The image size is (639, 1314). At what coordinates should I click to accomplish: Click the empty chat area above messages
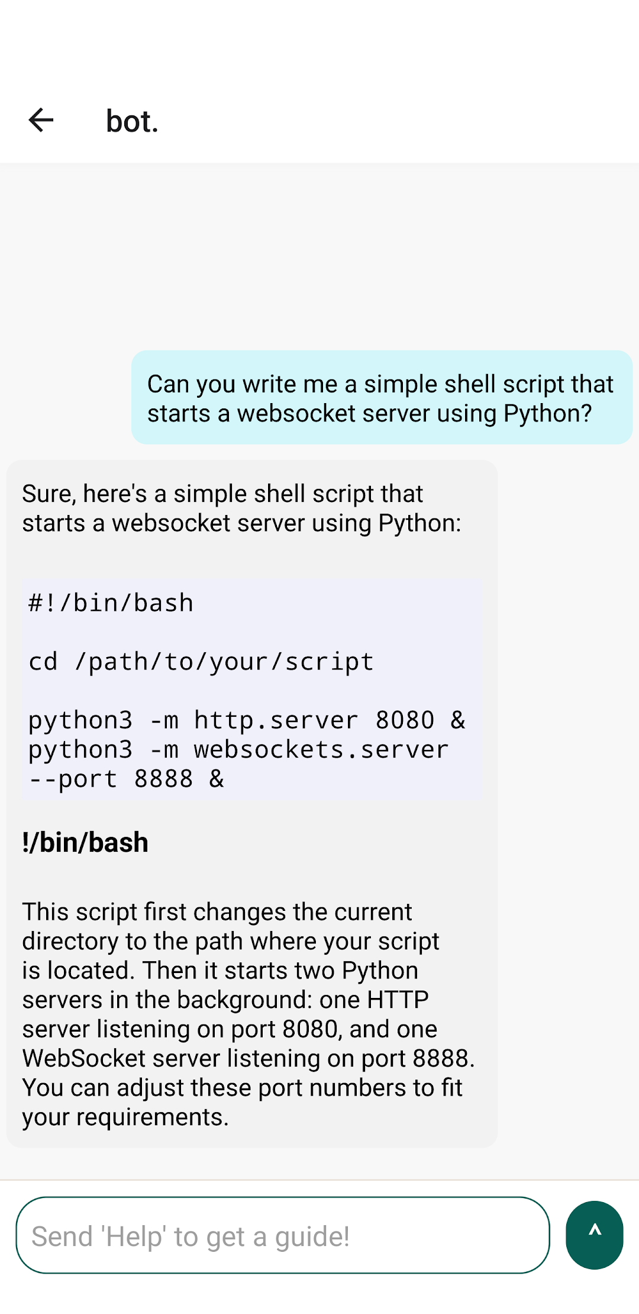pos(319,255)
